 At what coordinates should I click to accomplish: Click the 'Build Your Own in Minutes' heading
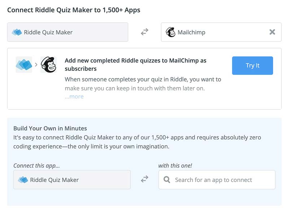coord(50,128)
